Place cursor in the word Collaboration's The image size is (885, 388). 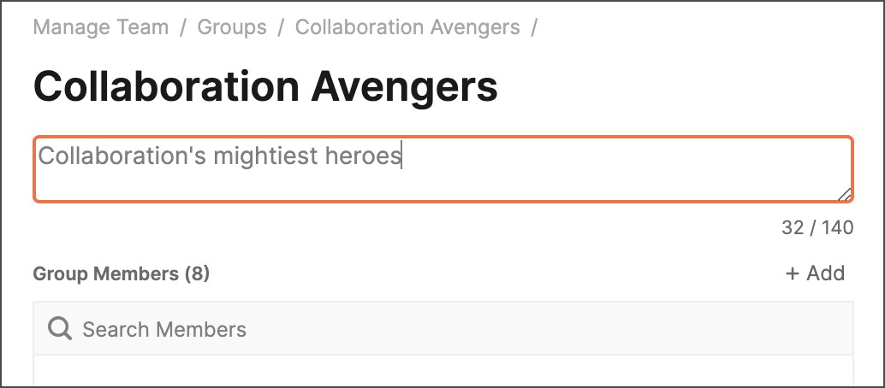(x=122, y=156)
